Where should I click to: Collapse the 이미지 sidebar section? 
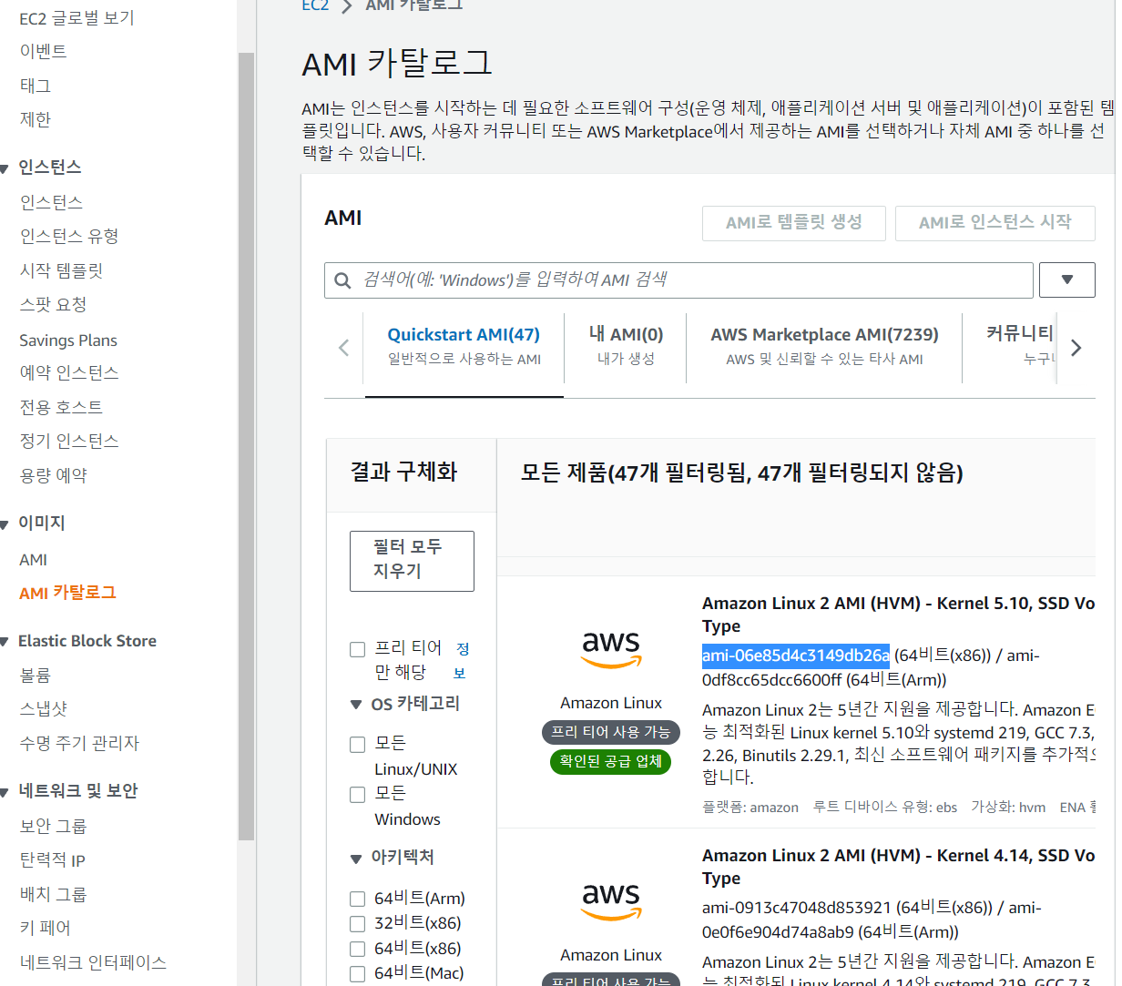tap(5, 524)
